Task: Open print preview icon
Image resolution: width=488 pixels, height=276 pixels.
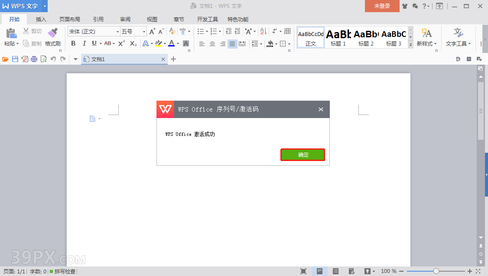Action: point(44,59)
